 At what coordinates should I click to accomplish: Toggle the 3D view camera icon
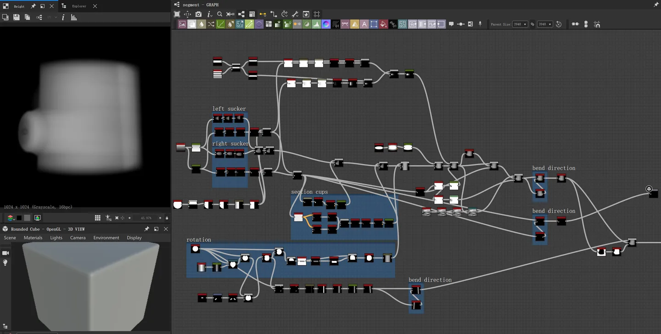(x=6, y=253)
